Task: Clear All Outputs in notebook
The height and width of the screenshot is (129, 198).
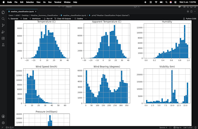Action: (63, 19)
